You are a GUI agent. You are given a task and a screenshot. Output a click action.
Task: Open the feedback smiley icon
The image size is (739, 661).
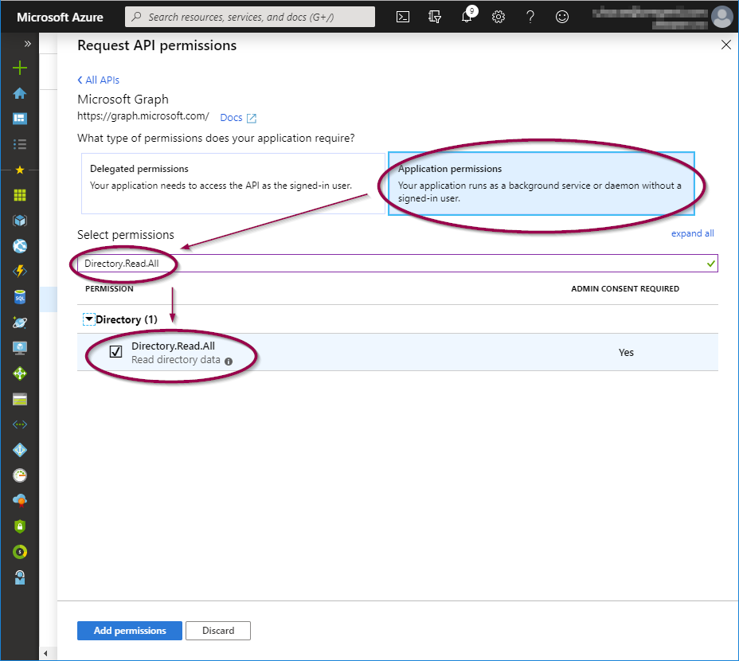(561, 17)
